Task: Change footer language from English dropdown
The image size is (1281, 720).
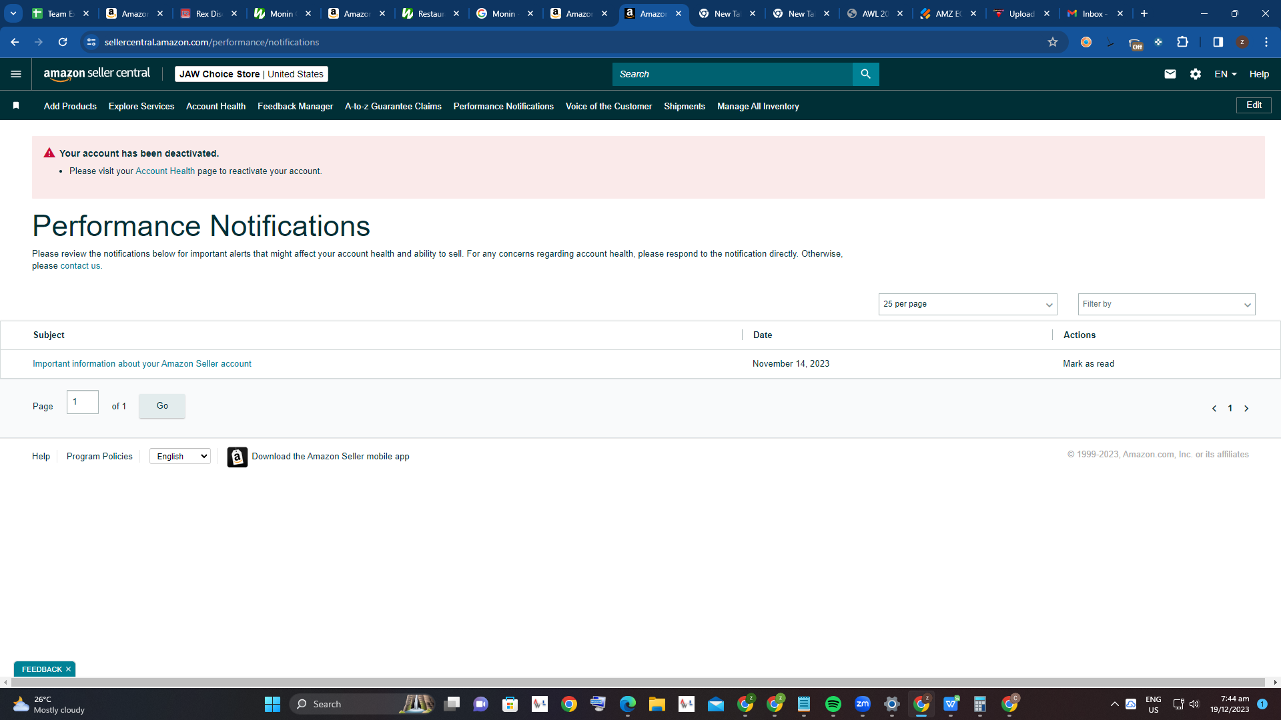Action: coord(180,457)
